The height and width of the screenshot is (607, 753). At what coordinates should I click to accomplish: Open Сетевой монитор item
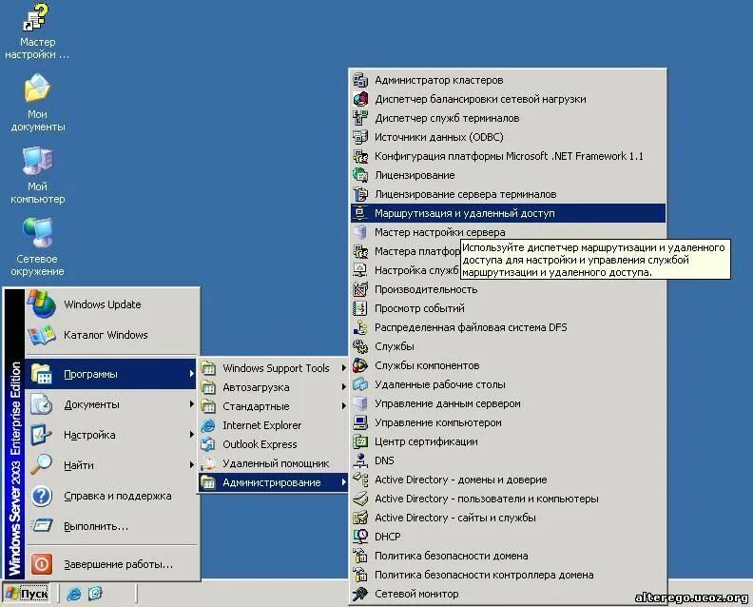508,594
